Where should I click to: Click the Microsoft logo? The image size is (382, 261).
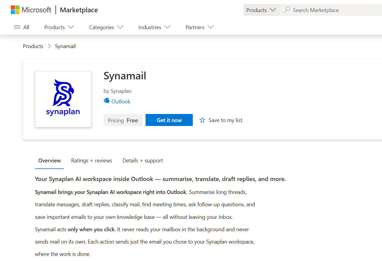(31, 10)
